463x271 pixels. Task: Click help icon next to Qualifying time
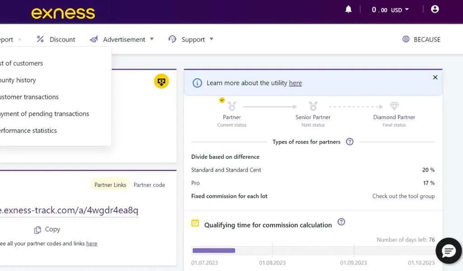point(341,222)
